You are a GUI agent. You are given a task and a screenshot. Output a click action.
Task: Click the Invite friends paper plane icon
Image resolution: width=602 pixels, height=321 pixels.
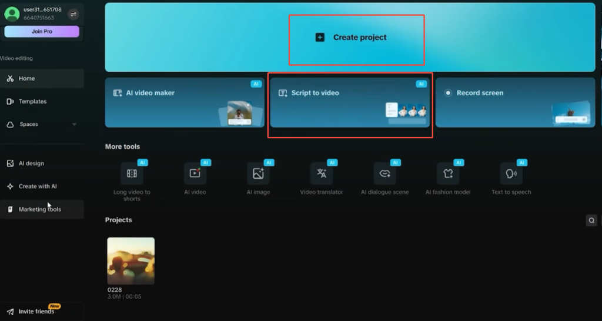(x=11, y=312)
